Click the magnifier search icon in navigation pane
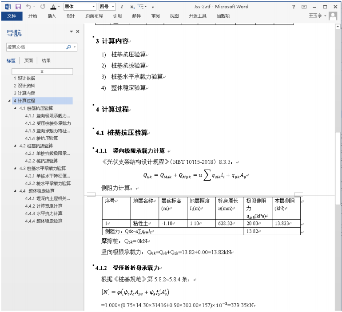This screenshot has width=342, height=312. tap(68, 47)
